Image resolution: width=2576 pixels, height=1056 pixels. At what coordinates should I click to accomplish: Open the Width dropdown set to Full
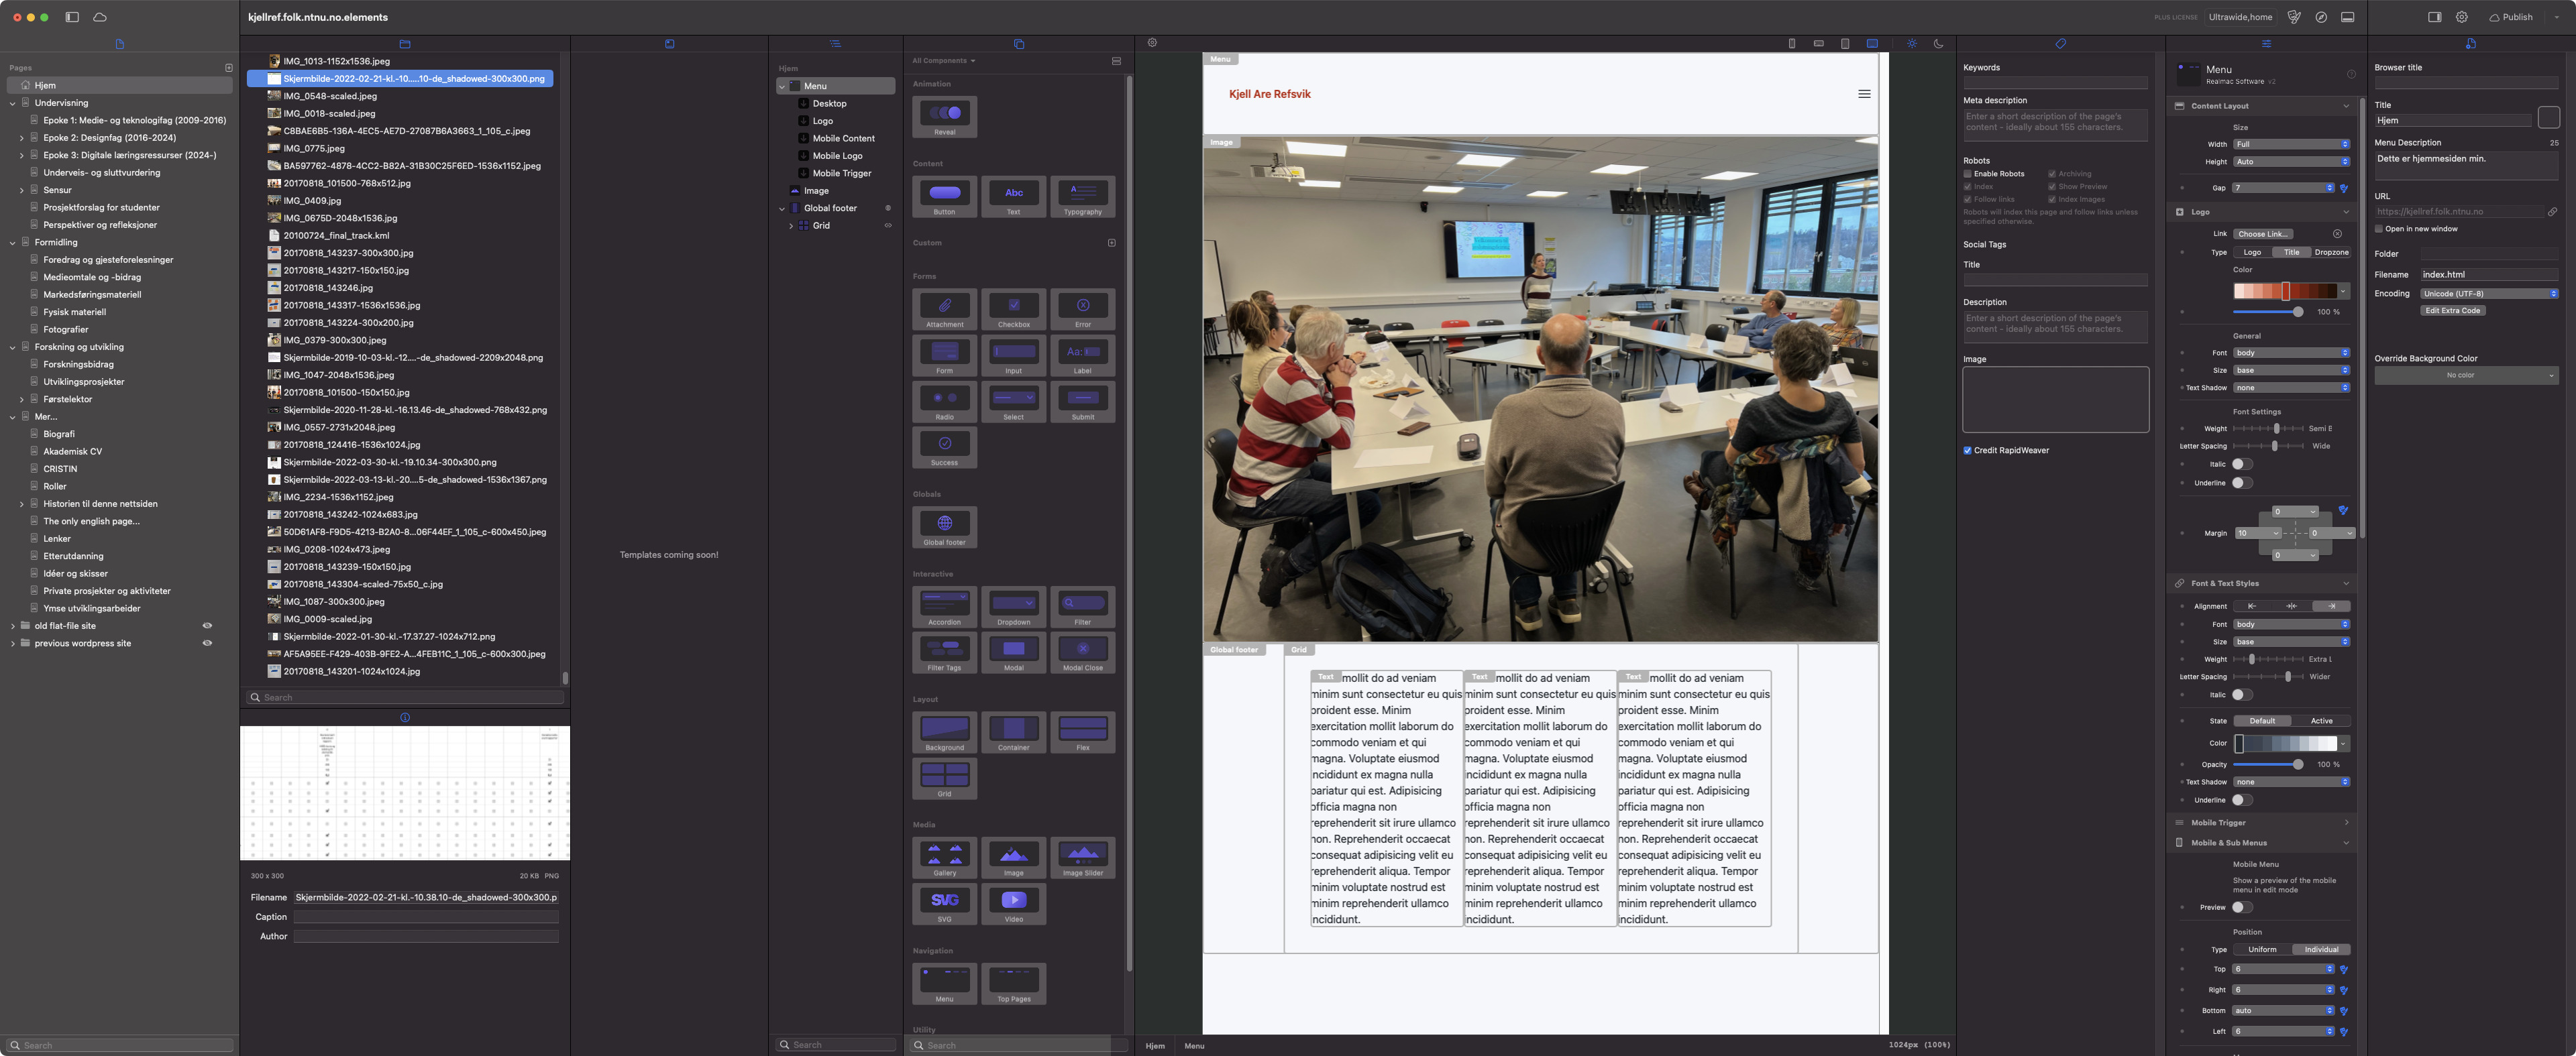[x=2292, y=145]
